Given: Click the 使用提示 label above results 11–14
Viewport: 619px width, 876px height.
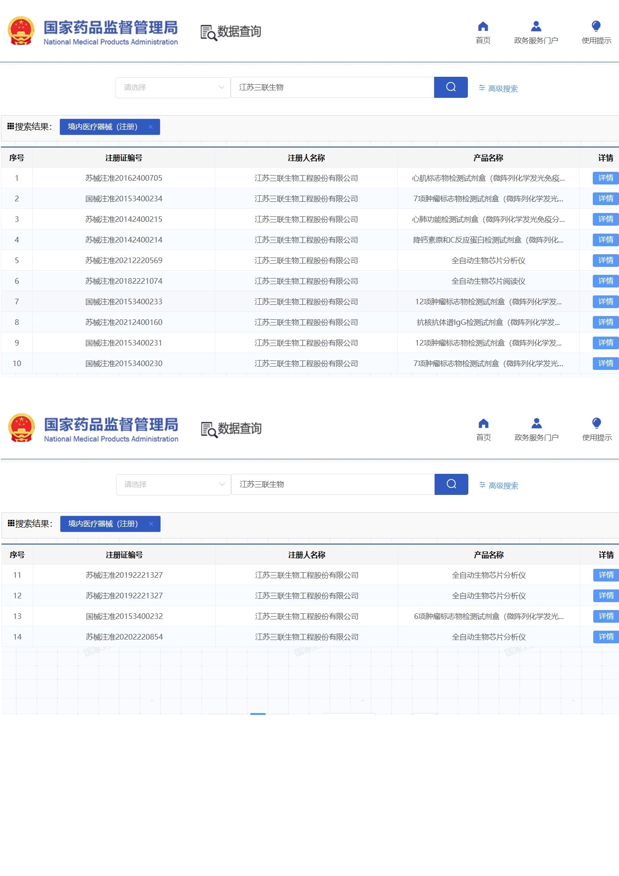Looking at the screenshot, I should click(597, 438).
